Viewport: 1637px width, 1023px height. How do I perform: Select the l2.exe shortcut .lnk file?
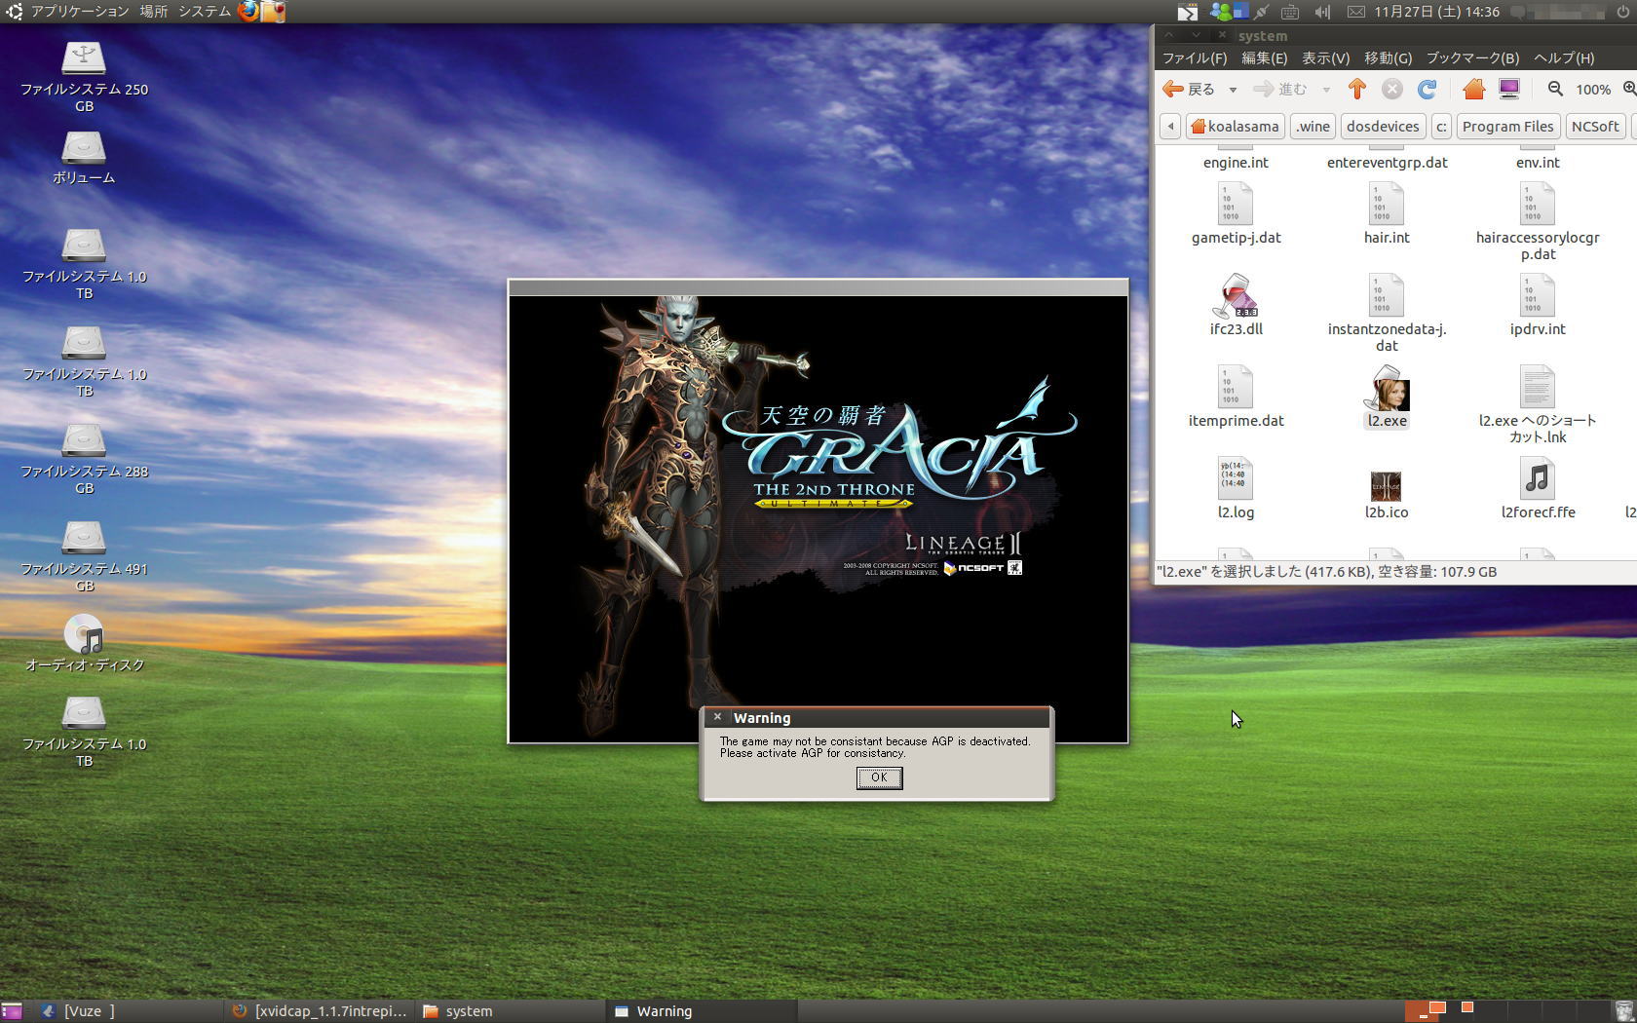coord(1538,388)
